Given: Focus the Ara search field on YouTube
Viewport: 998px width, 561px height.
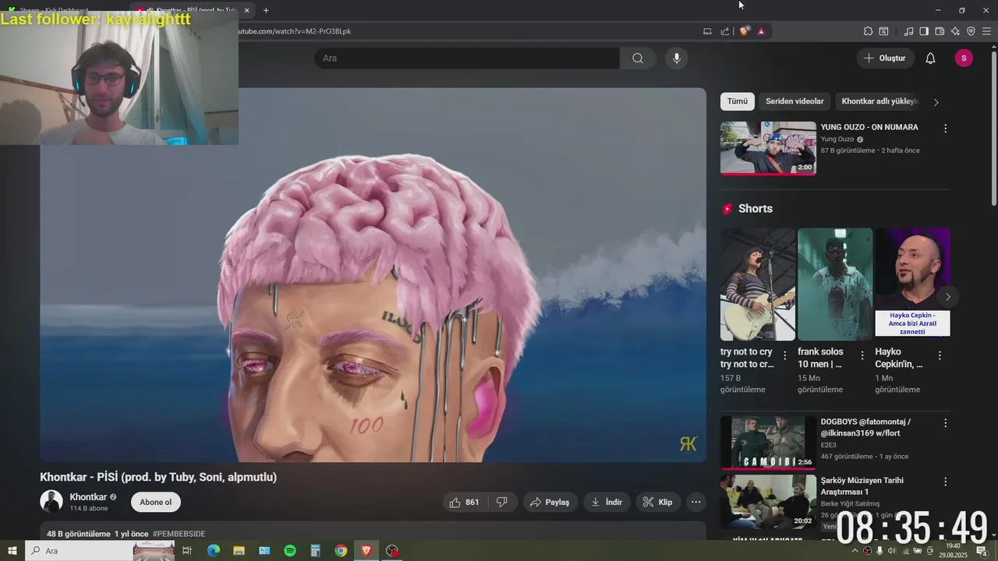Looking at the screenshot, I should coord(467,58).
